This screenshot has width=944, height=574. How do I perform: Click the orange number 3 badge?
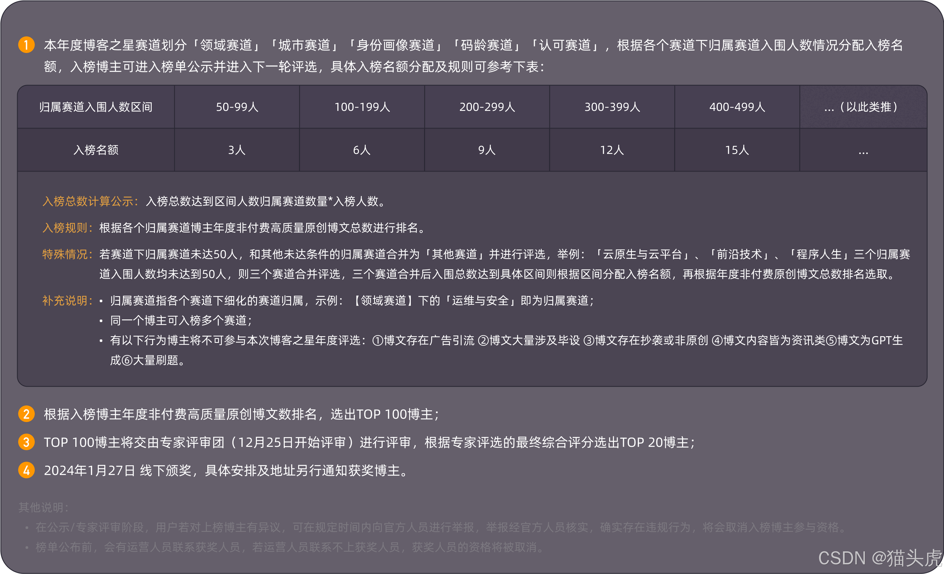(x=26, y=442)
